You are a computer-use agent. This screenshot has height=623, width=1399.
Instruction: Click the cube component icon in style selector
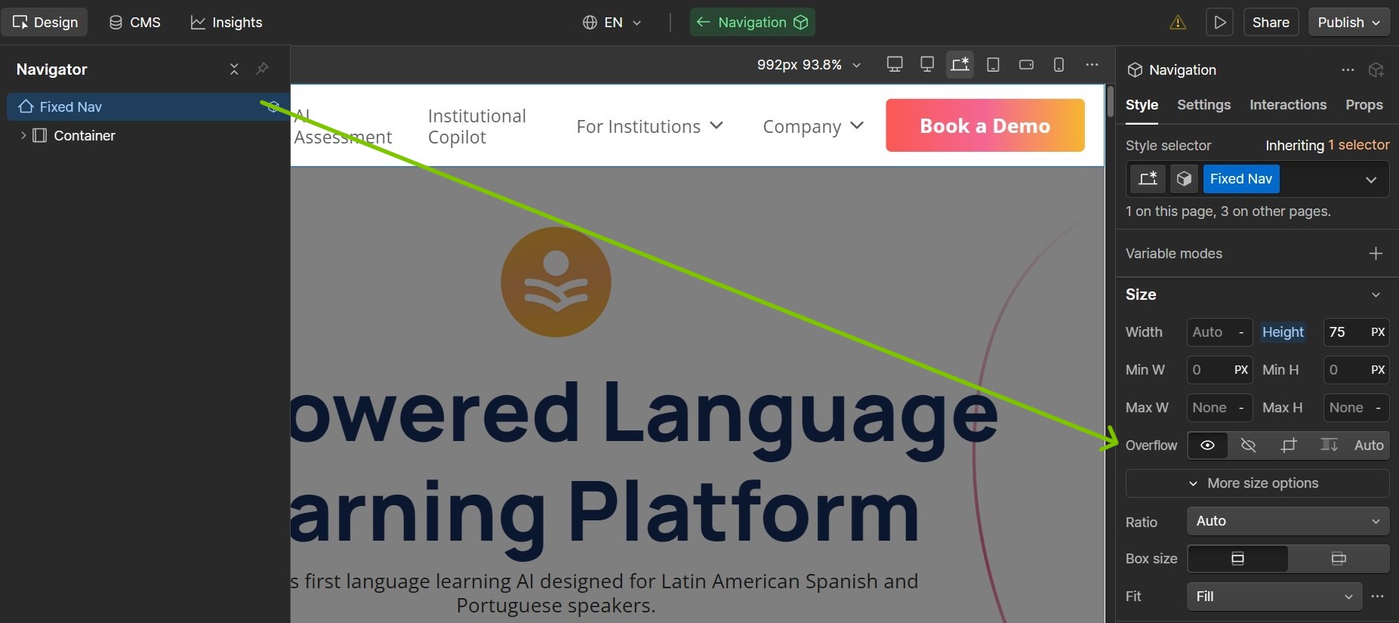1184,179
